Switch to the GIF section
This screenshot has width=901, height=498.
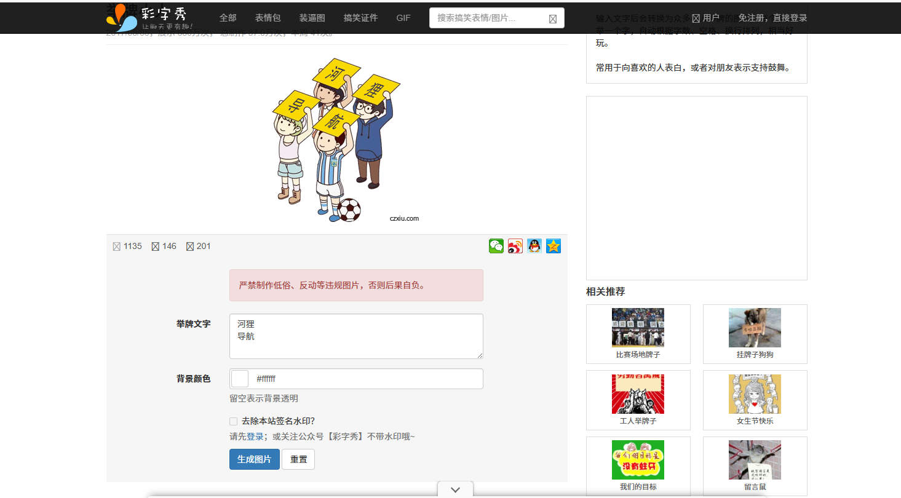coord(403,18)
